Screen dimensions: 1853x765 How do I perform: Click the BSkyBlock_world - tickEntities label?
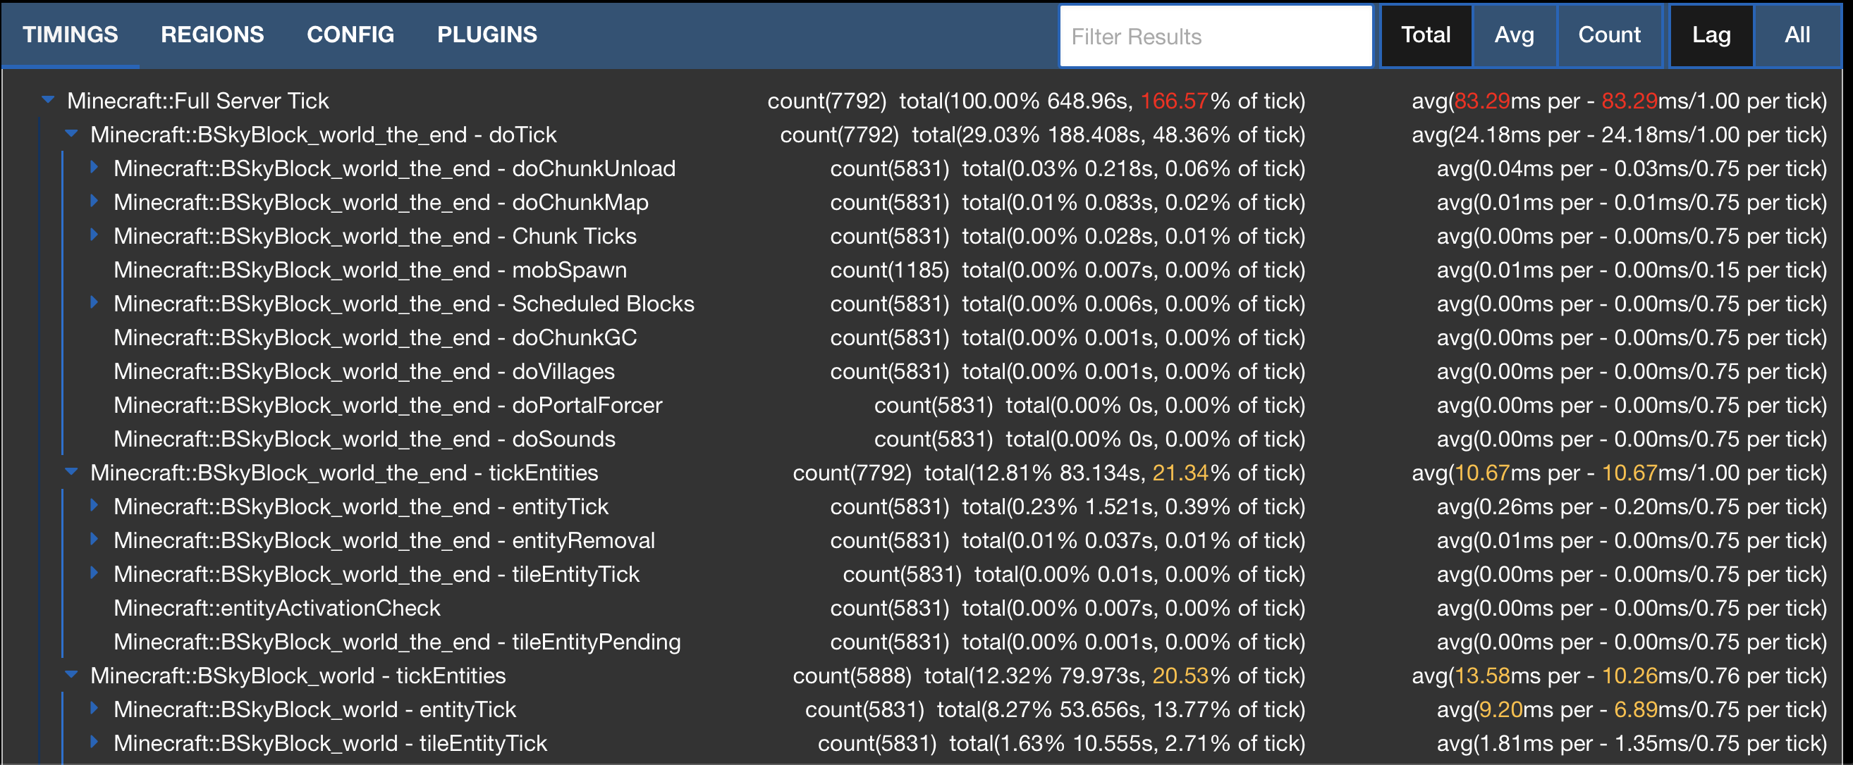point(298,676)
